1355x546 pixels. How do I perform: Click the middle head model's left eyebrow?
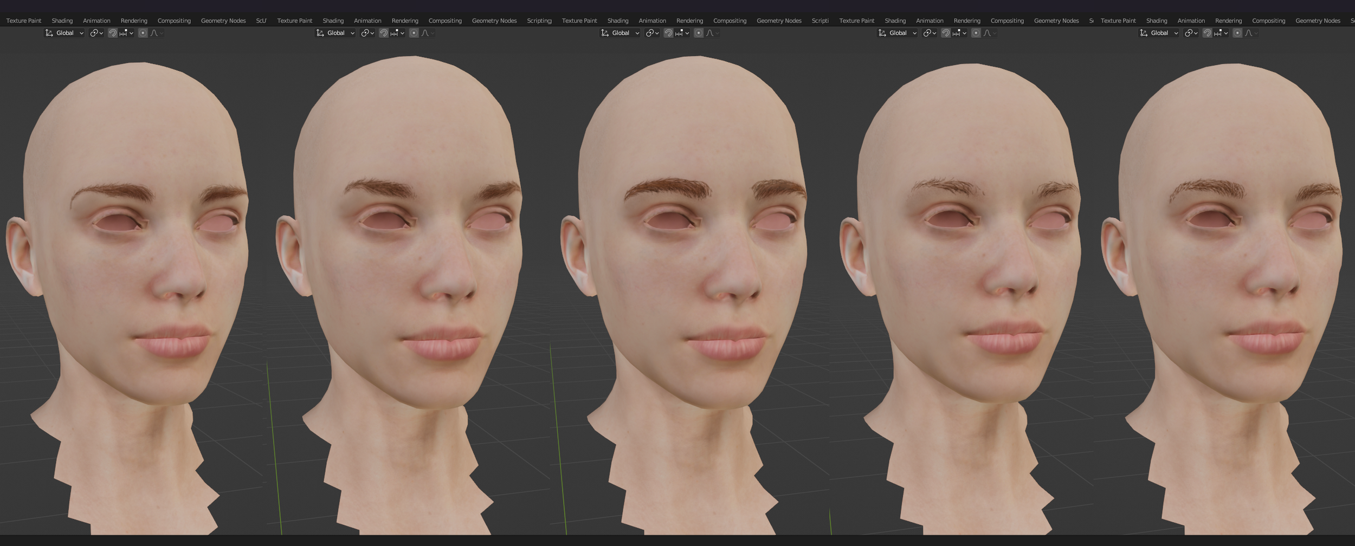click(667, 187)
